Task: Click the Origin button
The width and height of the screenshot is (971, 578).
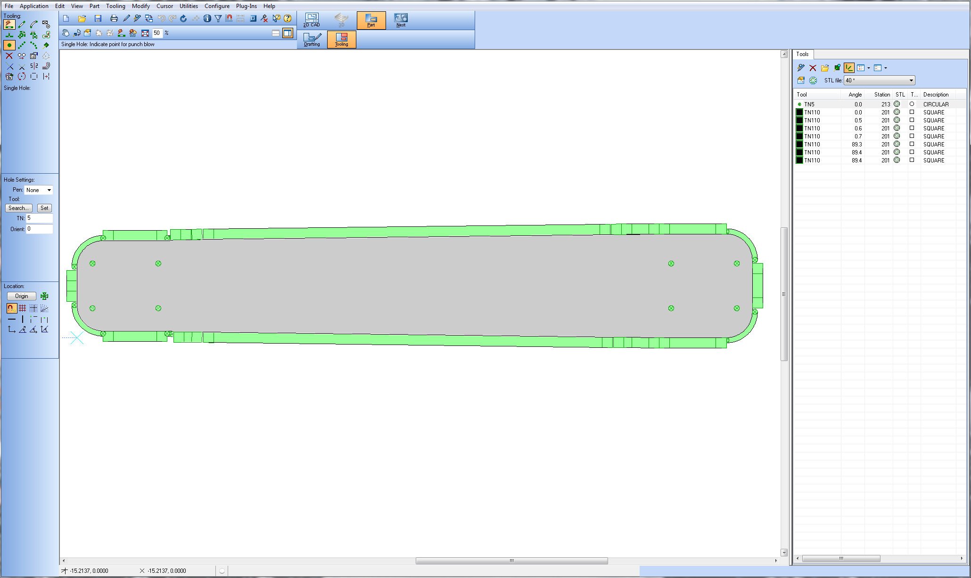Action: tap(22, 296)
